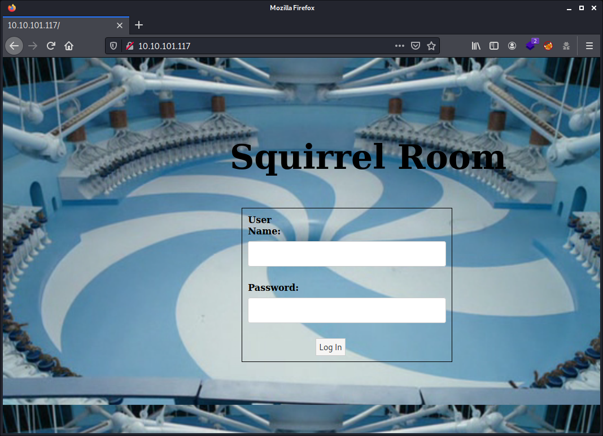Minimize the Firefox window

coord(569,8)
